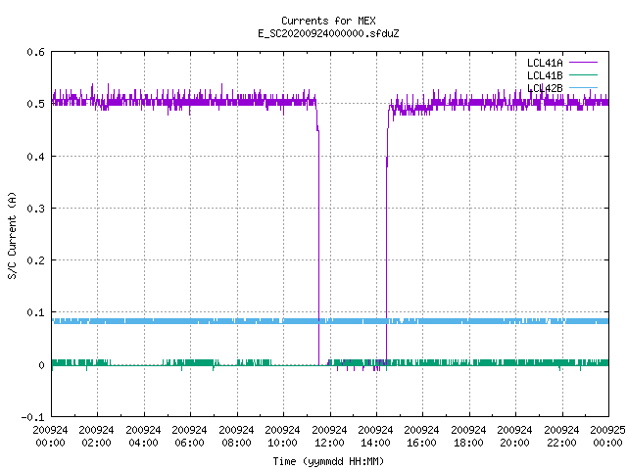Screen dimensions: 627x470
Task: Click the 02:00 time tick label
Action: click(96, 443)
